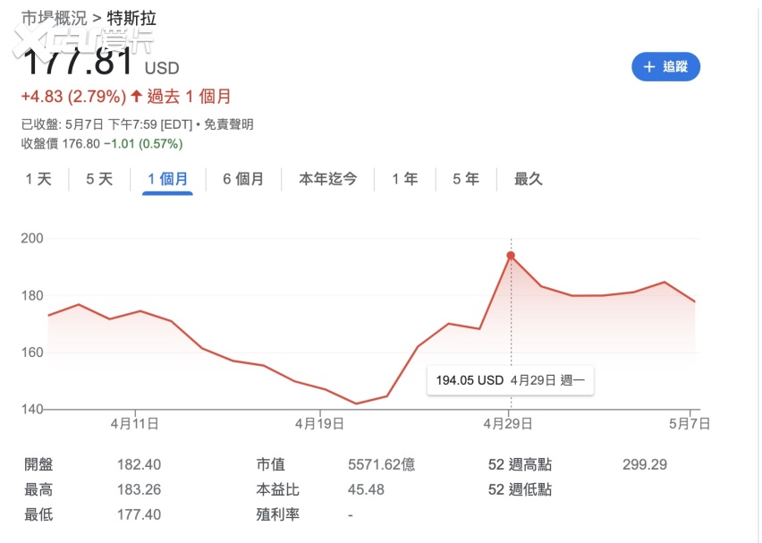Select the 最久 maximum range tab

coord(528,179)
